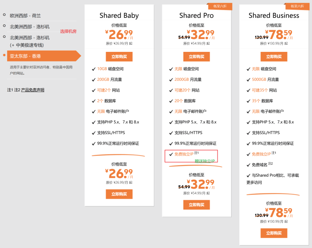This screenshot has height=248, width=312.
Task: Click the 低至六折 ribbon on Shared Pro
Action: tap(220, 6)
